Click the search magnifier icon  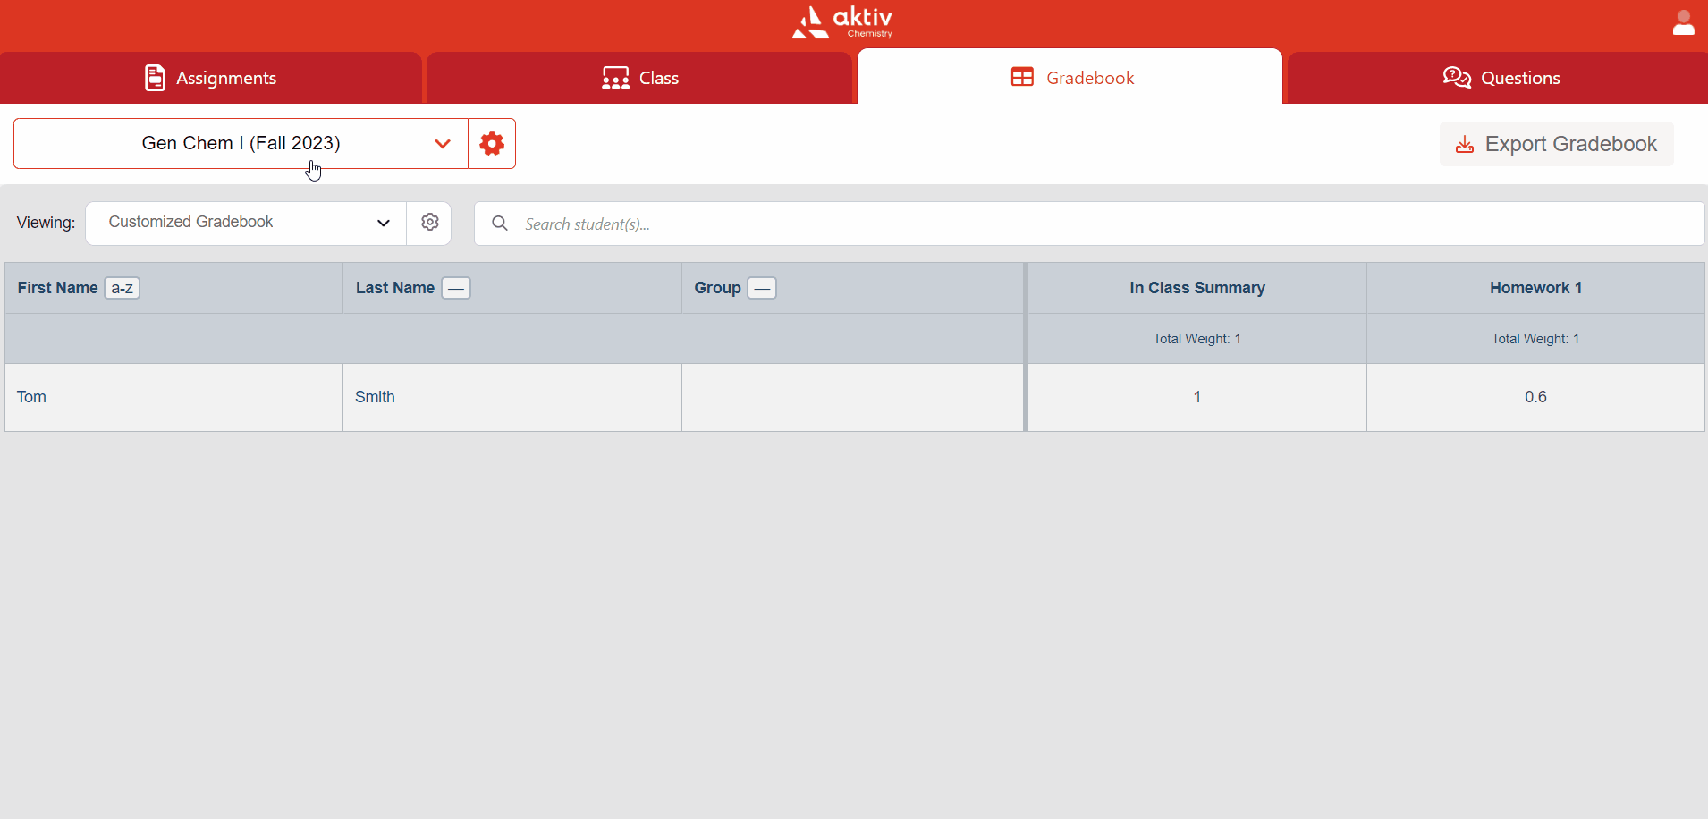tap(500, 224)
